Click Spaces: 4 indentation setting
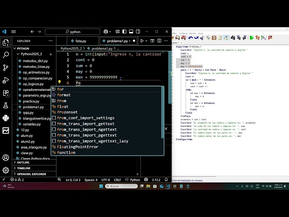This screenshot has height=217, width=289. [x=91, y=180]
